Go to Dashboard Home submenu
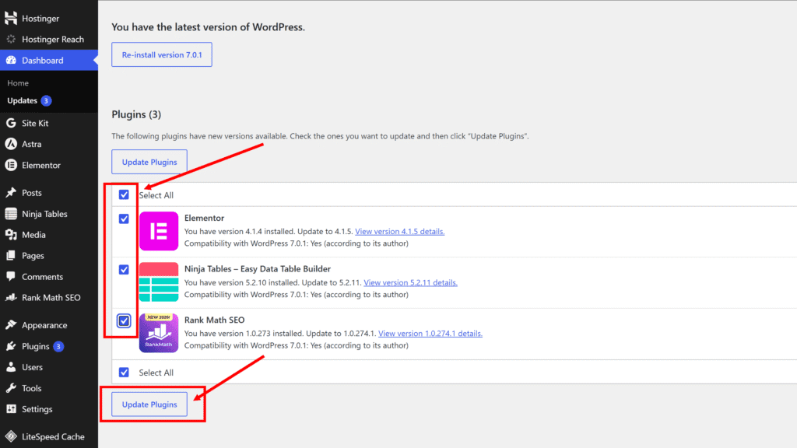The height and width of the screenshot is (448, 797). click(x=18, y=82)
